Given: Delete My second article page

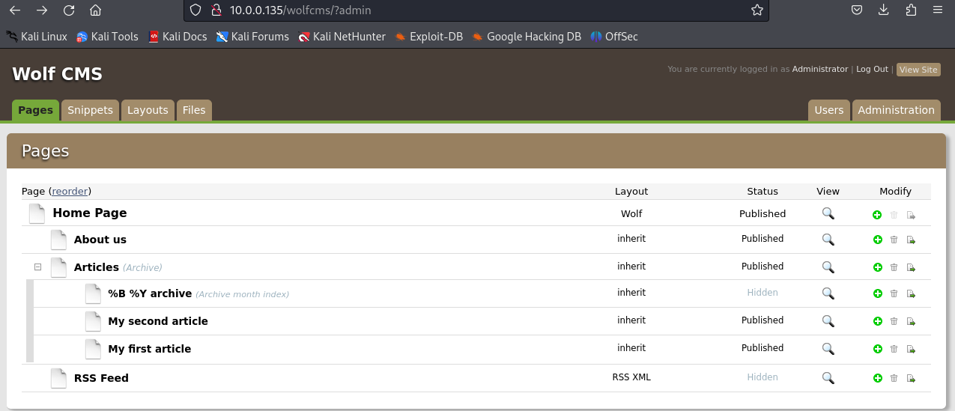Looking at the screenshot, I should tap(894, 322).
